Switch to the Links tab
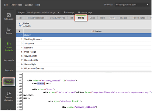The width and height of the screenshot is (152, 111). pyautogui.click(x=92, y=18)
